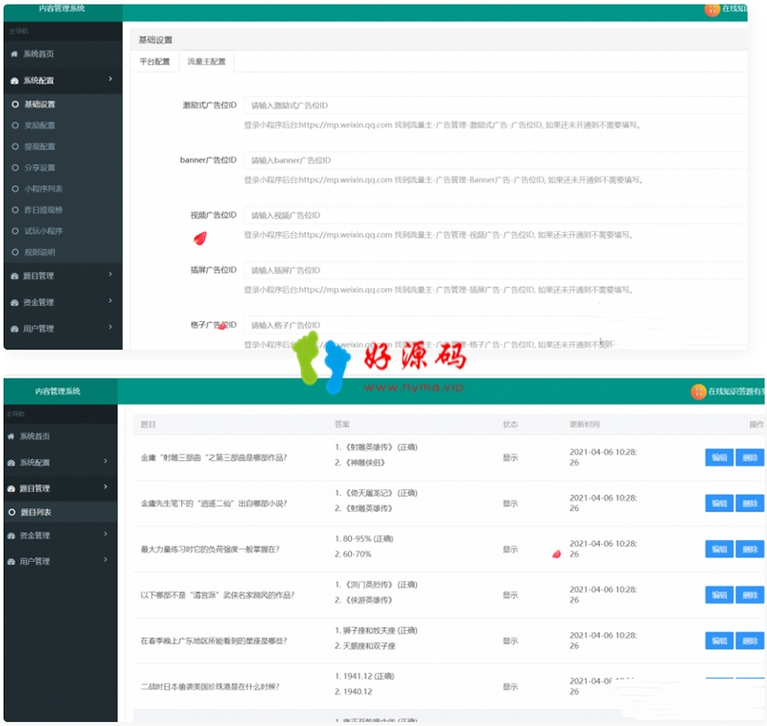This screenshot has height=726, width=767.
Task: Click the dashboard icon beside 题目管理 in the 基础设置 window
Action: coord(14,276)
